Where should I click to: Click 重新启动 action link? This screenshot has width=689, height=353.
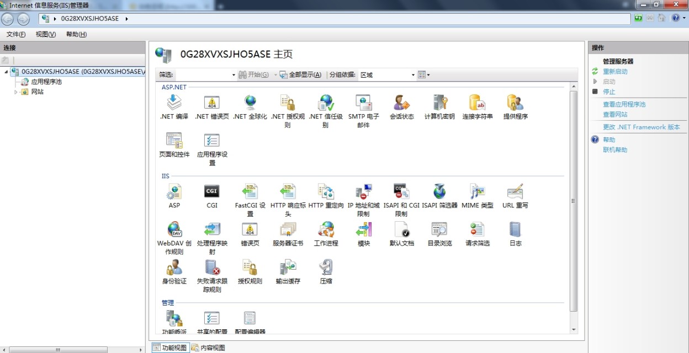[x=615, y=72]
